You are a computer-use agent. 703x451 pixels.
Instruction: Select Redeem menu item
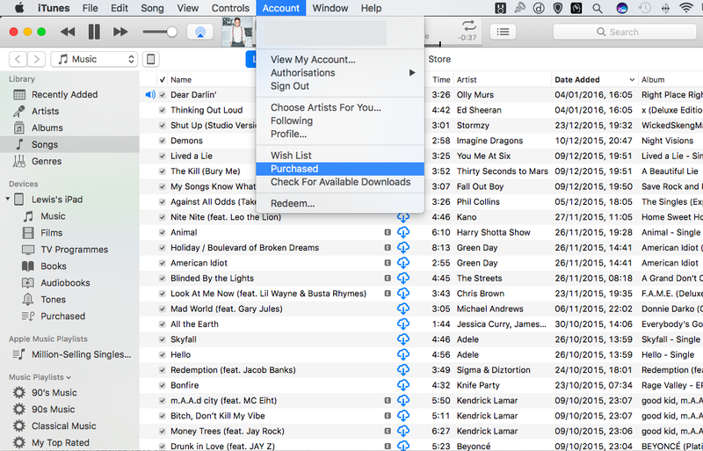point(340,203)
